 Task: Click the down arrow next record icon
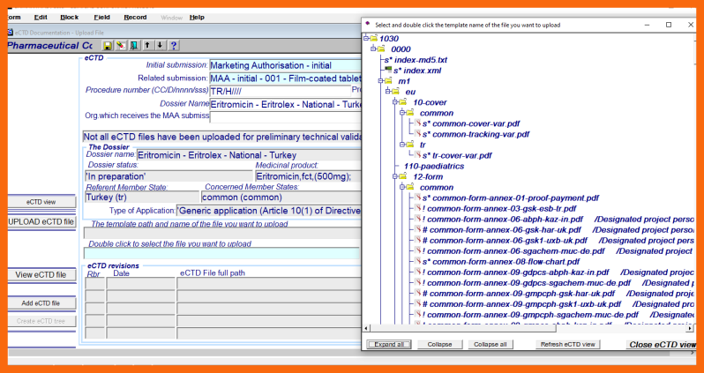[x=160, y=46]
